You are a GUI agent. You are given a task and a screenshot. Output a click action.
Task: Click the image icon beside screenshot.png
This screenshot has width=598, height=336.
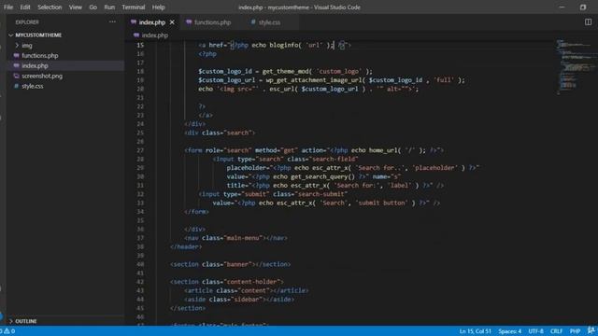(x=17, y=77)
